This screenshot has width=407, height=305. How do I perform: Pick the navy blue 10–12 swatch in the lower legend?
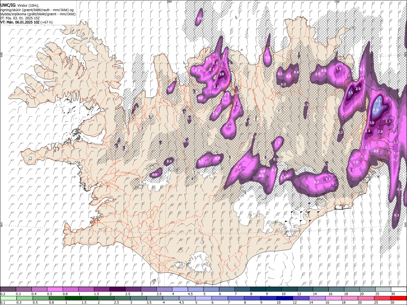(284, 298)
